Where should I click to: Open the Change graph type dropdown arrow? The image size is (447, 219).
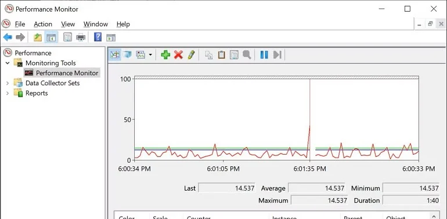pyautogui.click(x=150, y=55)
